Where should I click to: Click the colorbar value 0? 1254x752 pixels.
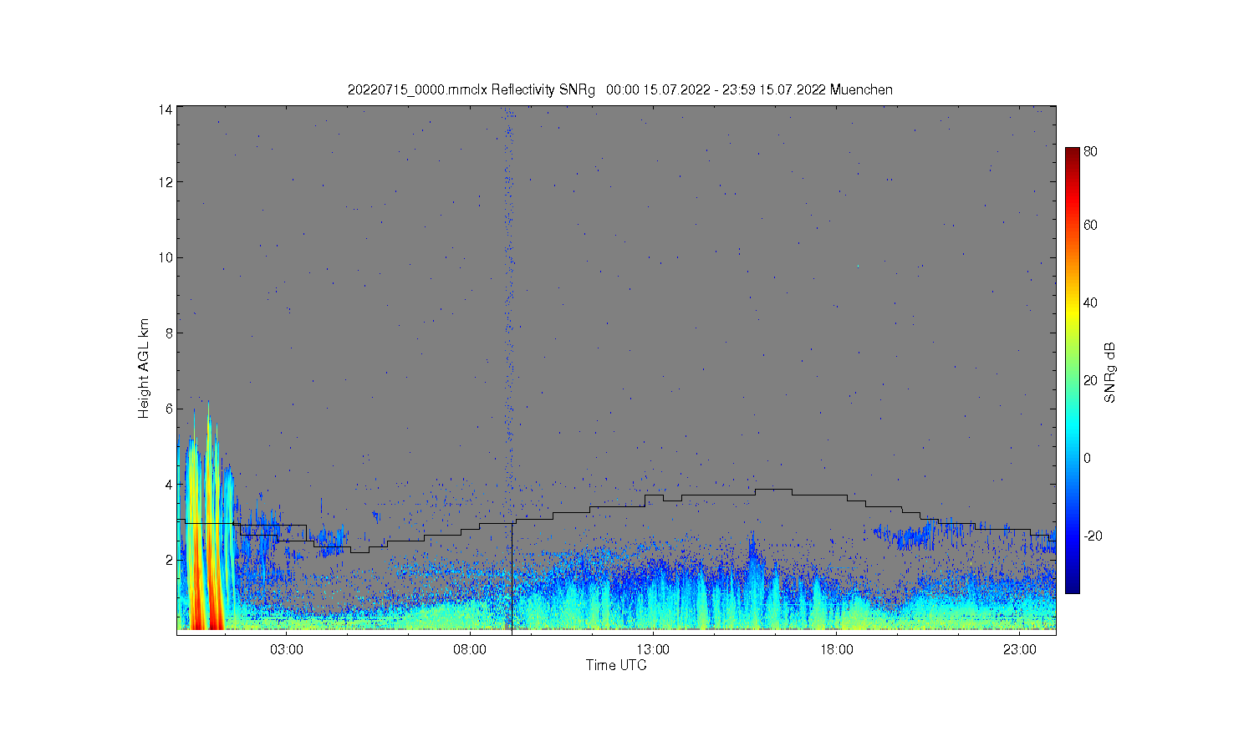(1087, 459)
